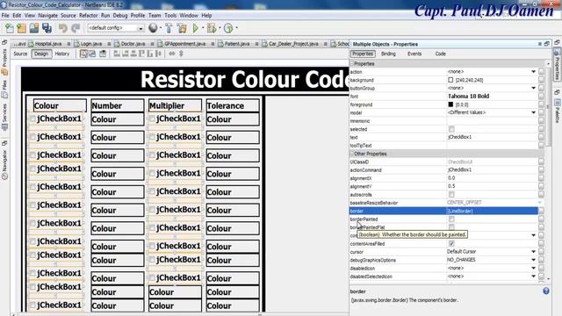Click the New Project toolbar icon
The height and width of the screenshot is (316, 562).
coord(21,28)
